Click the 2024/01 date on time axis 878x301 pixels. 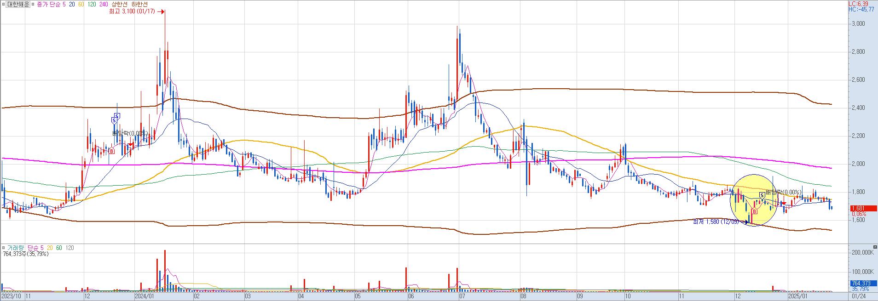[144, 296]
